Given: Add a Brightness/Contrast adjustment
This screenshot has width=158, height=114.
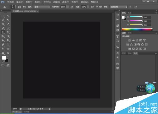Looking at the screenshot, I should point(130,41).
